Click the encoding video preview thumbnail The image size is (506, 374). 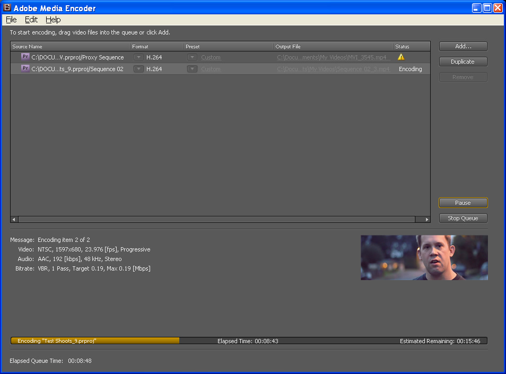(x=424, y=257)
